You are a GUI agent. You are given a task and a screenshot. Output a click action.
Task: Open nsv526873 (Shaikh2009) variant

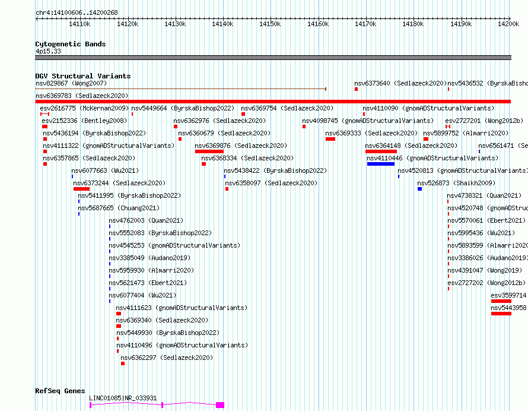(x=456, y=183)
